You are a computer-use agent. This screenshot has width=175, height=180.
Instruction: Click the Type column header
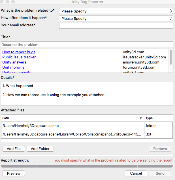[159, 118]
